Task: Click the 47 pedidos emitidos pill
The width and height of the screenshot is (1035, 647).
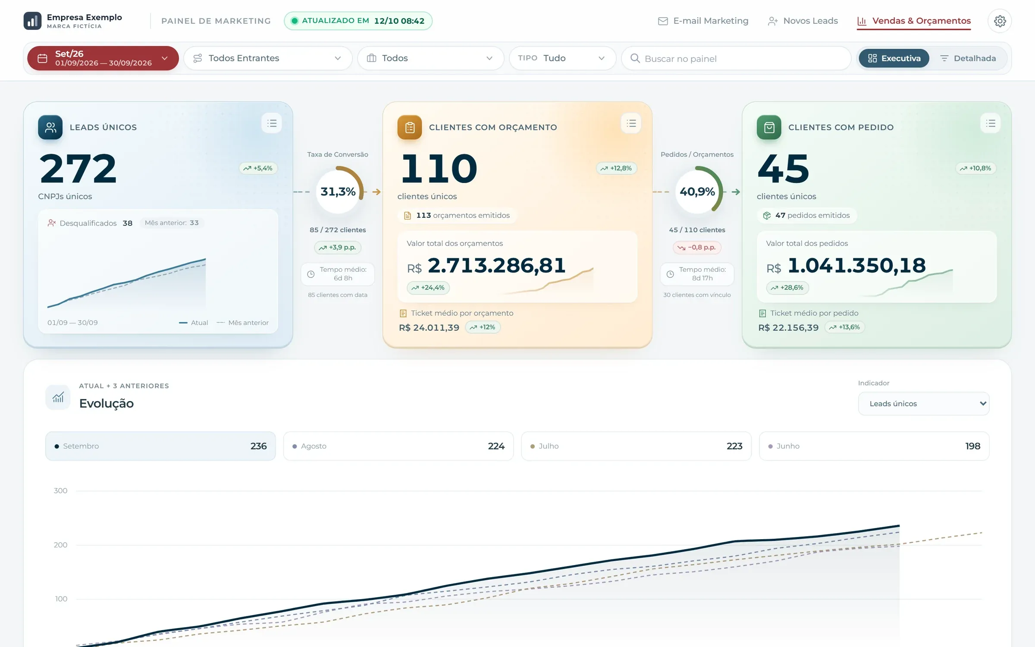Action: point(807,215)
